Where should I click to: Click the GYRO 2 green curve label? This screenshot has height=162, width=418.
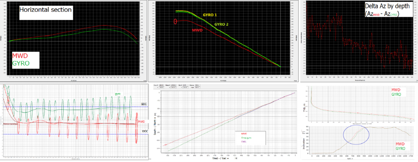pos(222,24)
